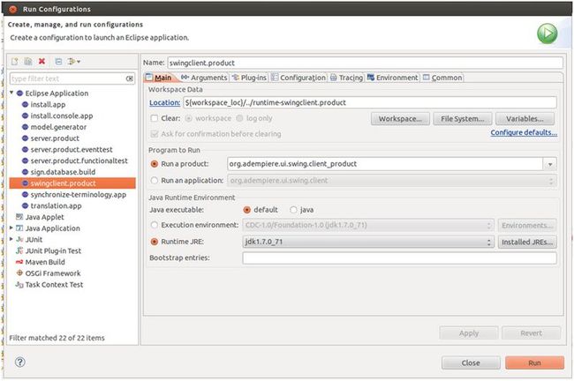
Task: Expand the JUnit tree node
Action: click(11, 239)
